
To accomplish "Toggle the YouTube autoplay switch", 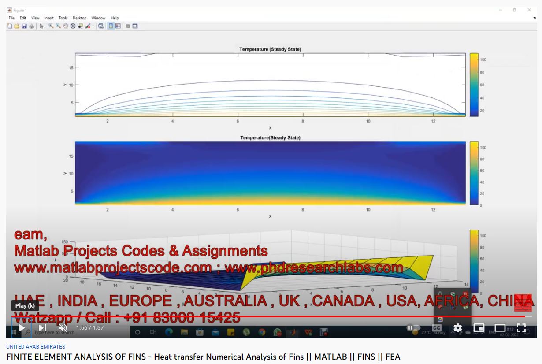I will pyautogui.click(x=413, y=327).
